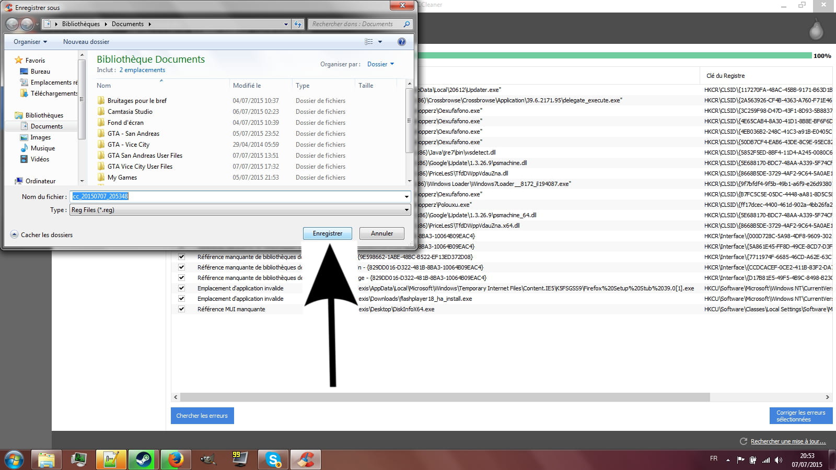The height and width of the screenshot is (470, 836).
Task: Open the Camtasia Studio folder
Action: point(130,112)
